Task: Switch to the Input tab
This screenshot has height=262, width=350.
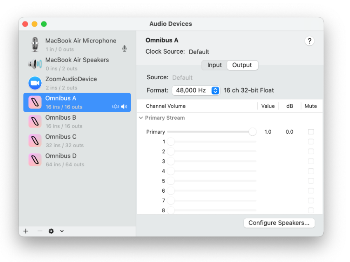Action: click(x=214, y=65)
